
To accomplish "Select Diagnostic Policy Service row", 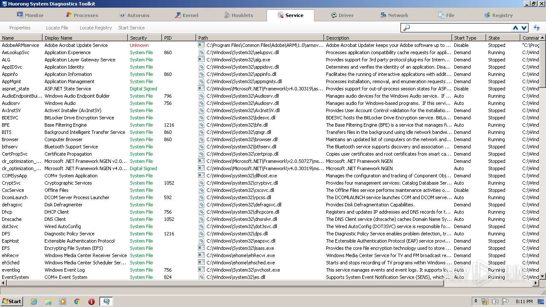I will click(x=270, y=234).
